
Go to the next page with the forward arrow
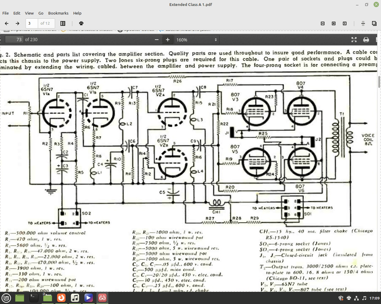(18, 23)
